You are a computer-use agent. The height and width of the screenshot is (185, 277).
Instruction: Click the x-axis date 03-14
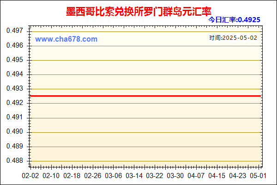pyautogui.click(x=134, y=176)
